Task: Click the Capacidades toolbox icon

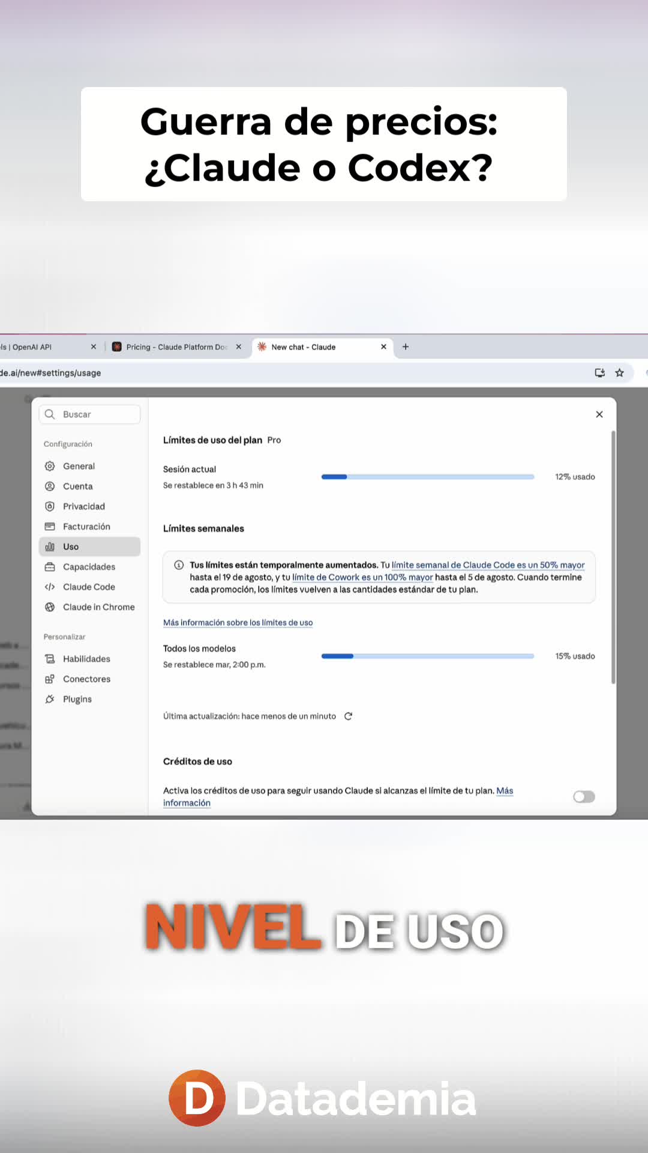Action: (50, 567)
